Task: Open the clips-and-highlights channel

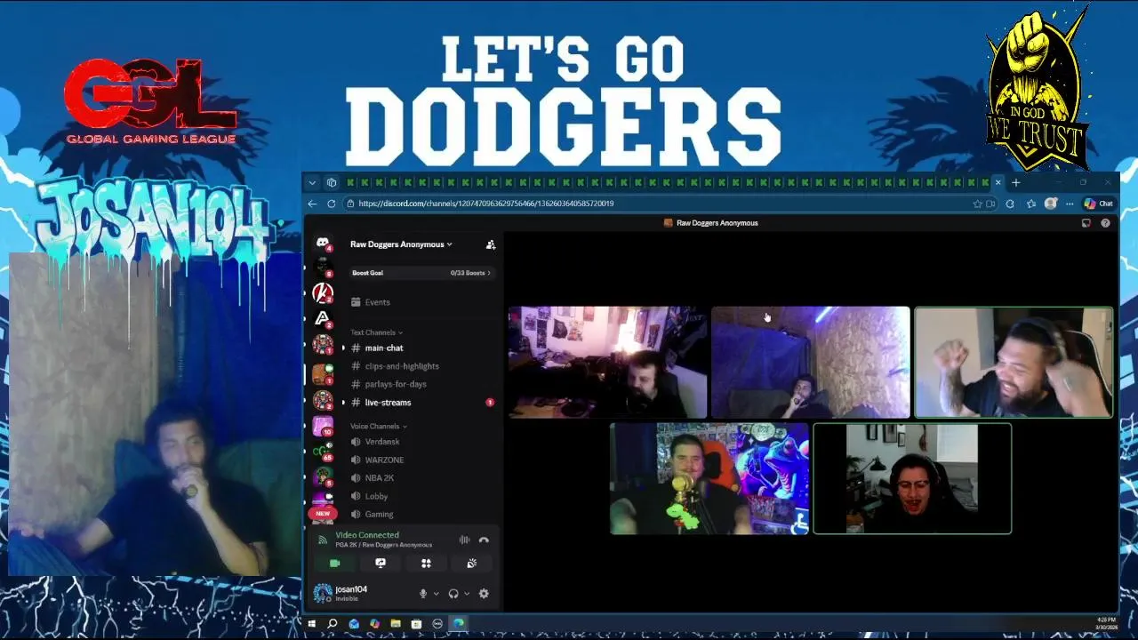Action: 420,366
